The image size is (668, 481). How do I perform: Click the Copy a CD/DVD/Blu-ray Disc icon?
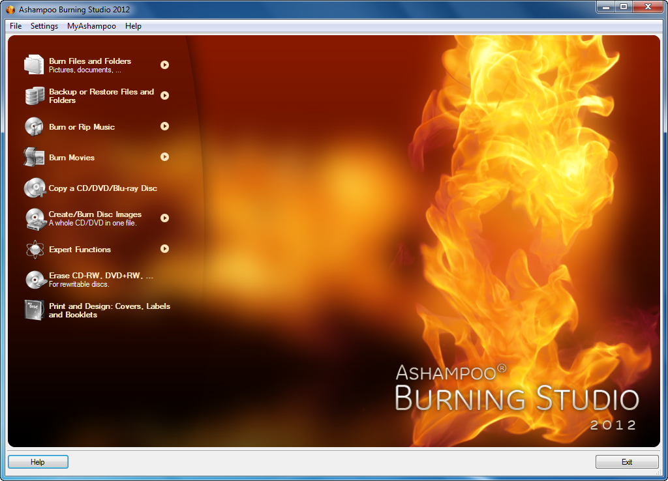(x=35, y=188)
